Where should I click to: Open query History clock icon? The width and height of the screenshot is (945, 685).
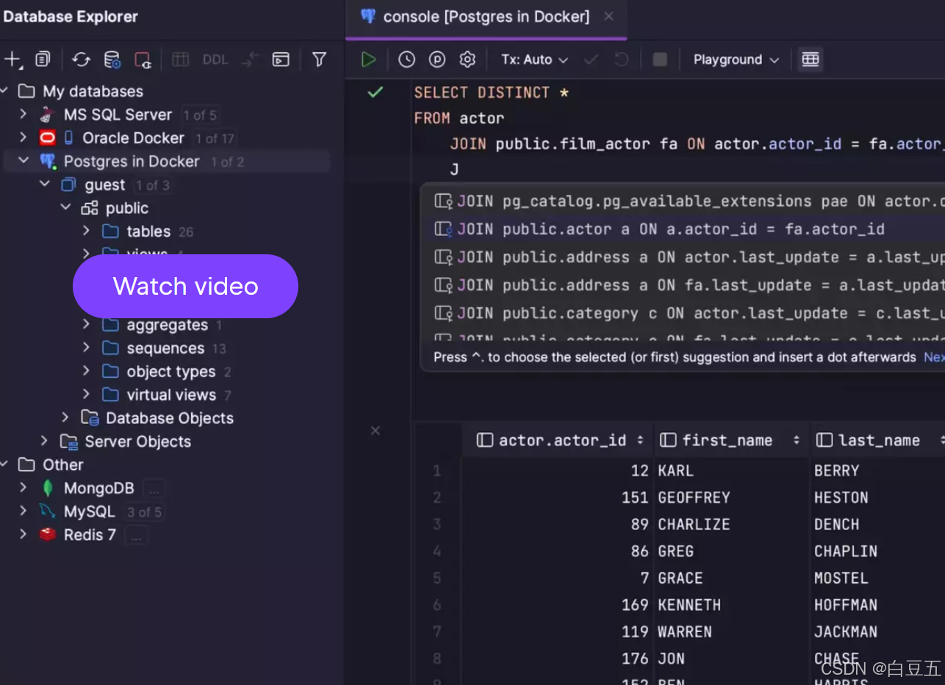[x=406, y=60]
